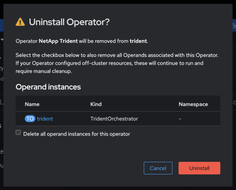The height and width of the screenshot is (190, 236).
Task: Click the dash in Namespace cell
Action: (x=180, y=119)
